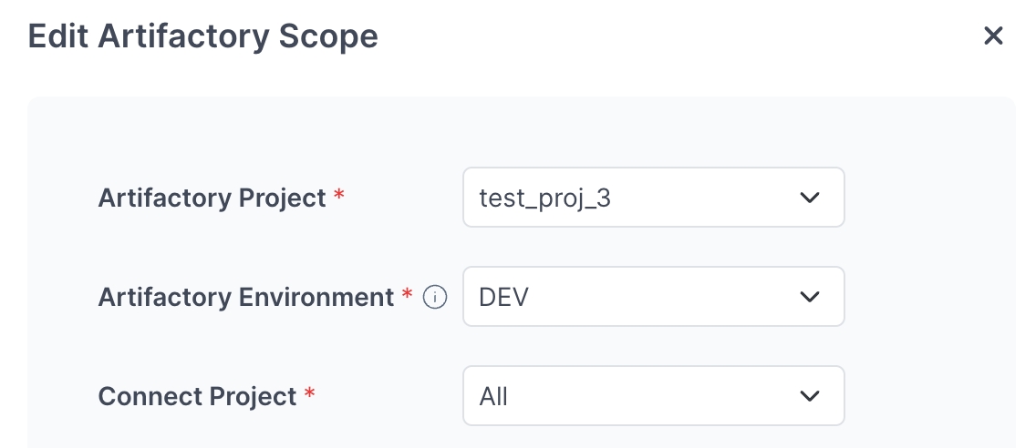Click the chevron arrow in Artifactory Environment field
The height and width of the screenshot is (448, 1036).
coord(809,297)
